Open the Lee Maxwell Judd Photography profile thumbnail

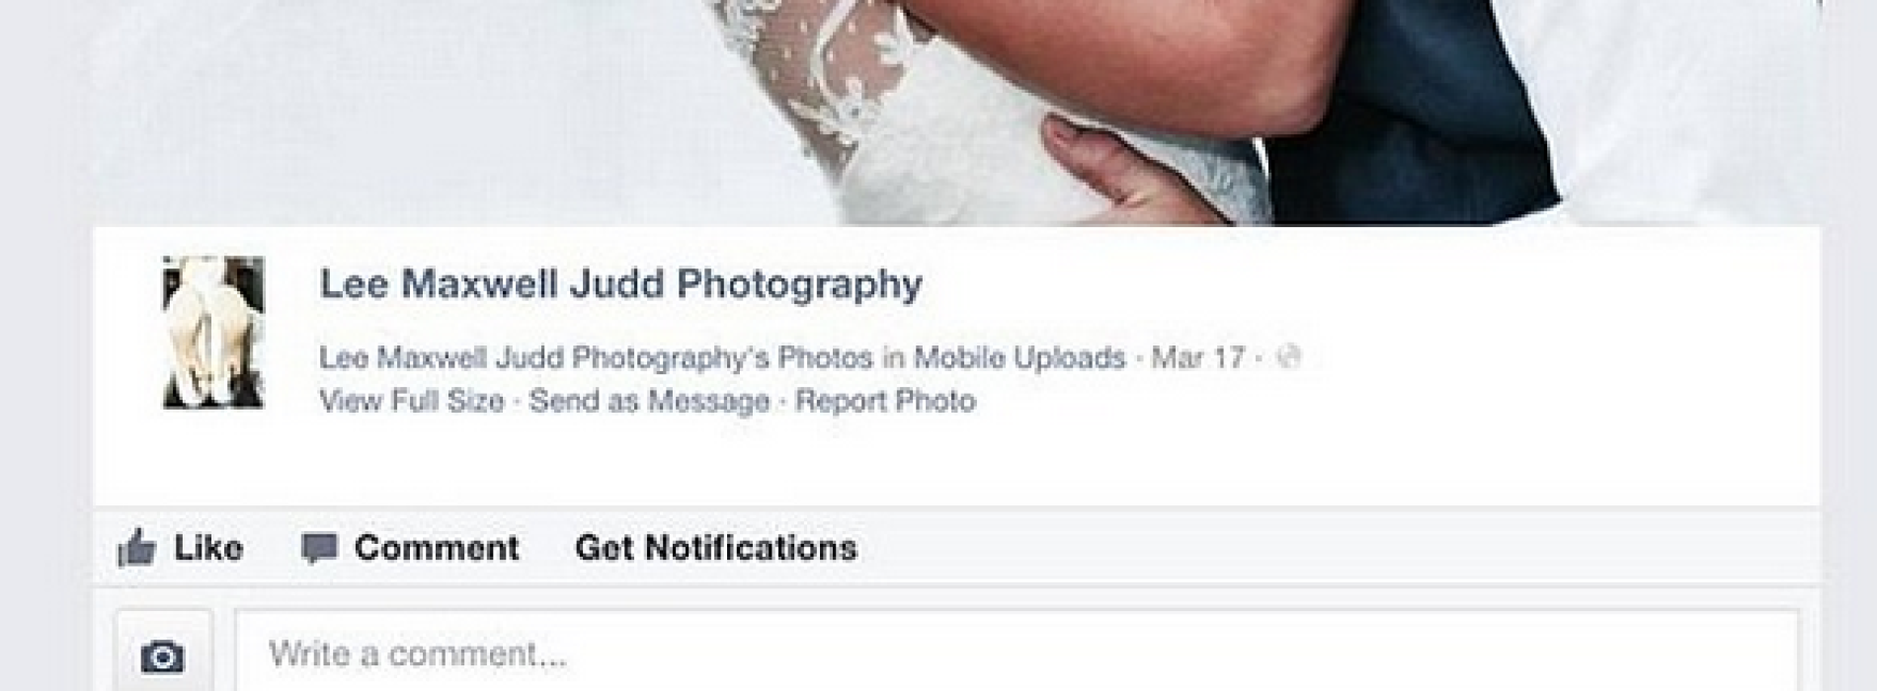point(213,333)
